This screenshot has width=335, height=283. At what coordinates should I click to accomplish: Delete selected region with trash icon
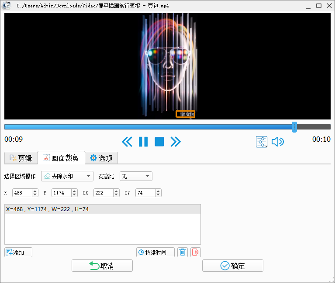(x=183, y=252)
